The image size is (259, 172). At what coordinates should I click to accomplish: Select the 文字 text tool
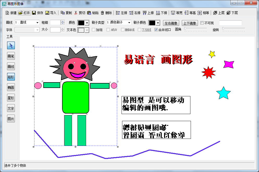pyautogui.click(x=11, y=108)
